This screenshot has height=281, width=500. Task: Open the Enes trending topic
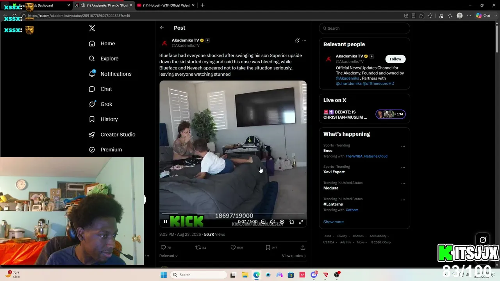click(328, 151)
